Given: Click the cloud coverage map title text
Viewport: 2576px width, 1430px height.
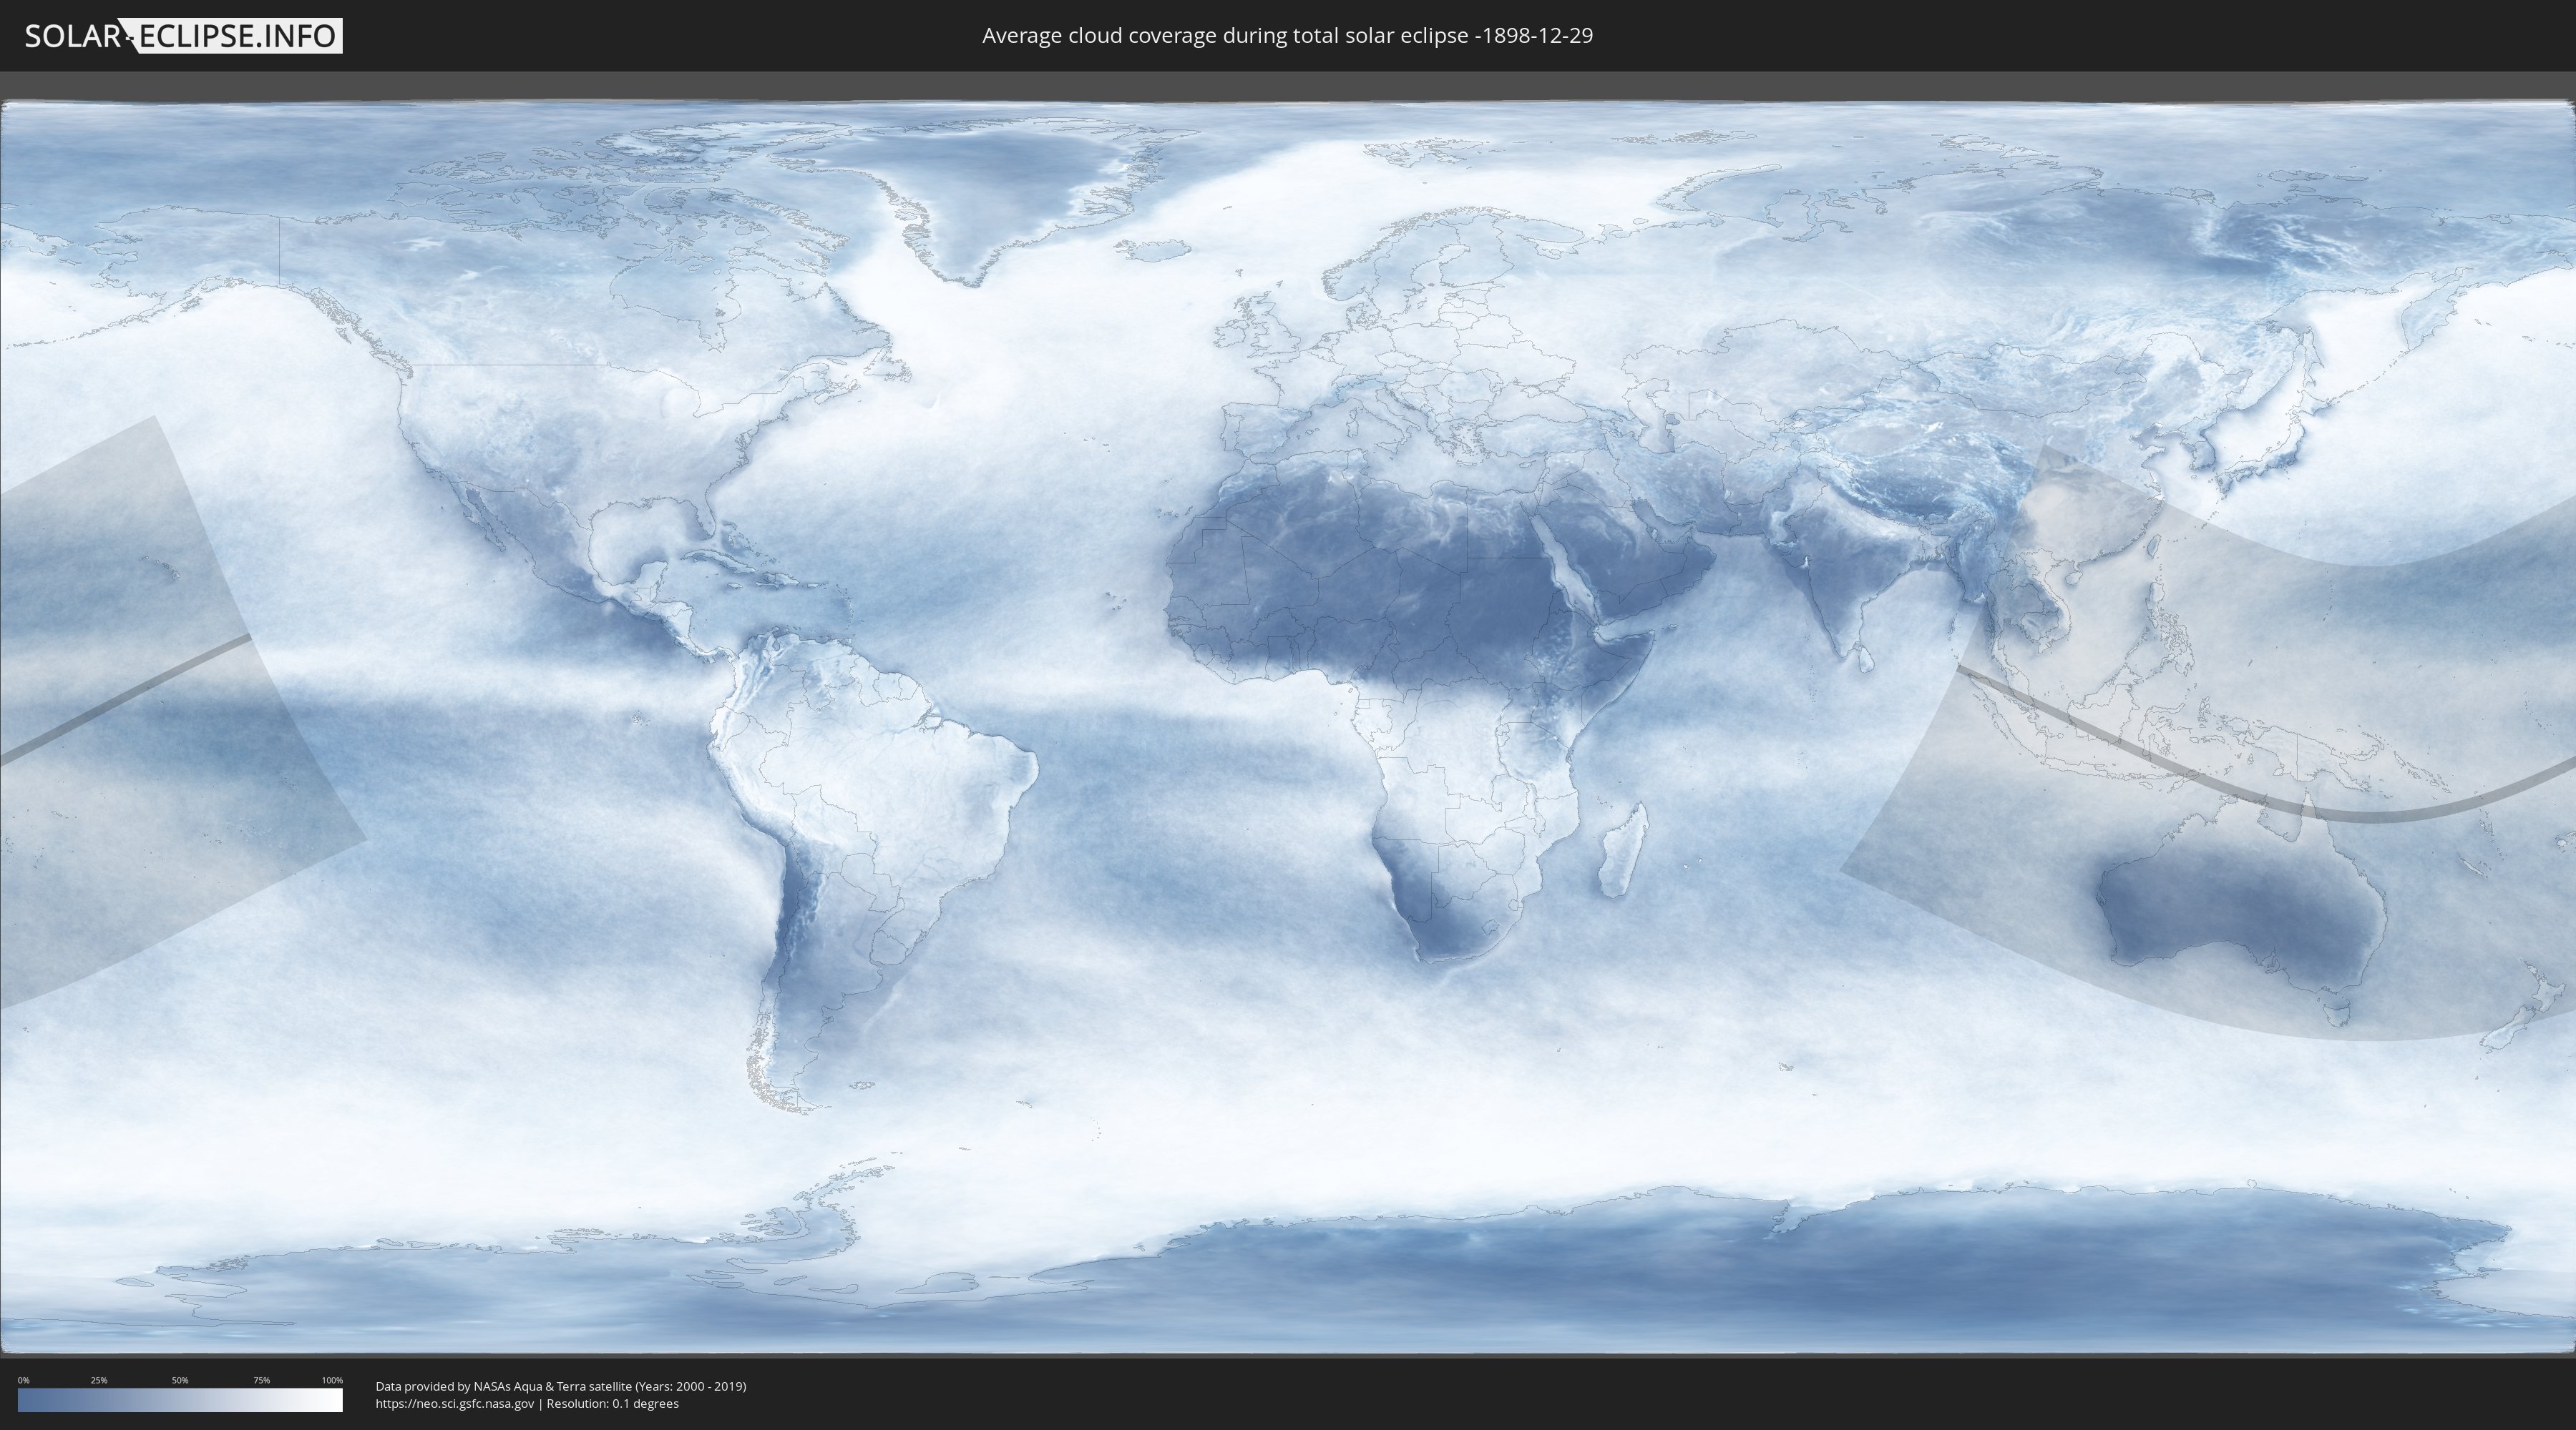Looking at the screenshot, I should 1287,36.
